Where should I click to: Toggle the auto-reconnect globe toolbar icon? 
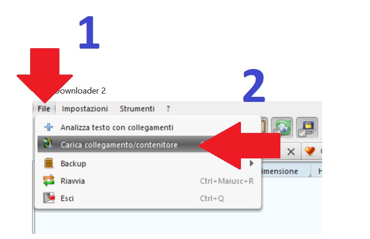pyautogui.click(x=282, y=127)
